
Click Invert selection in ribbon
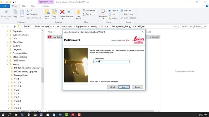click(128, 18)
